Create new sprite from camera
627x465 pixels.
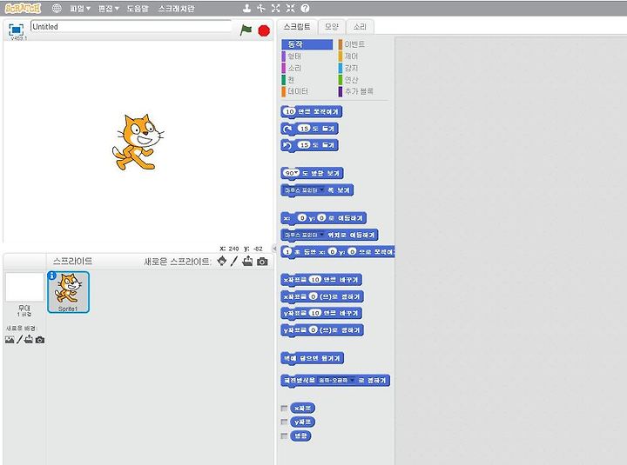262,262
